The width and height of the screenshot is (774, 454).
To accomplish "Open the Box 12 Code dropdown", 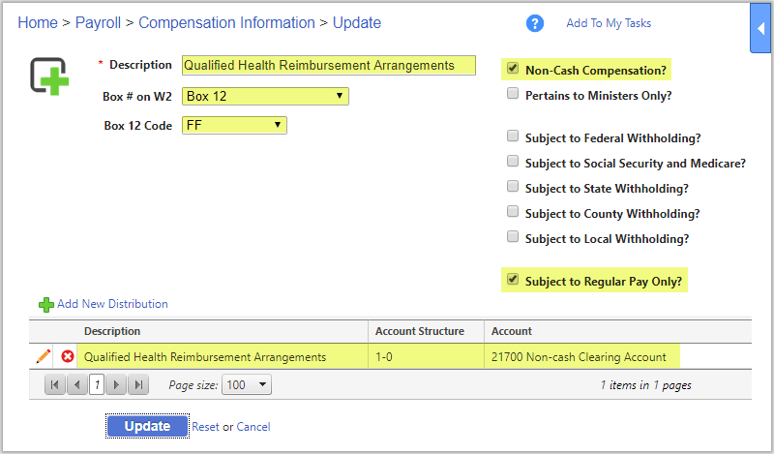I will (234, 125).
